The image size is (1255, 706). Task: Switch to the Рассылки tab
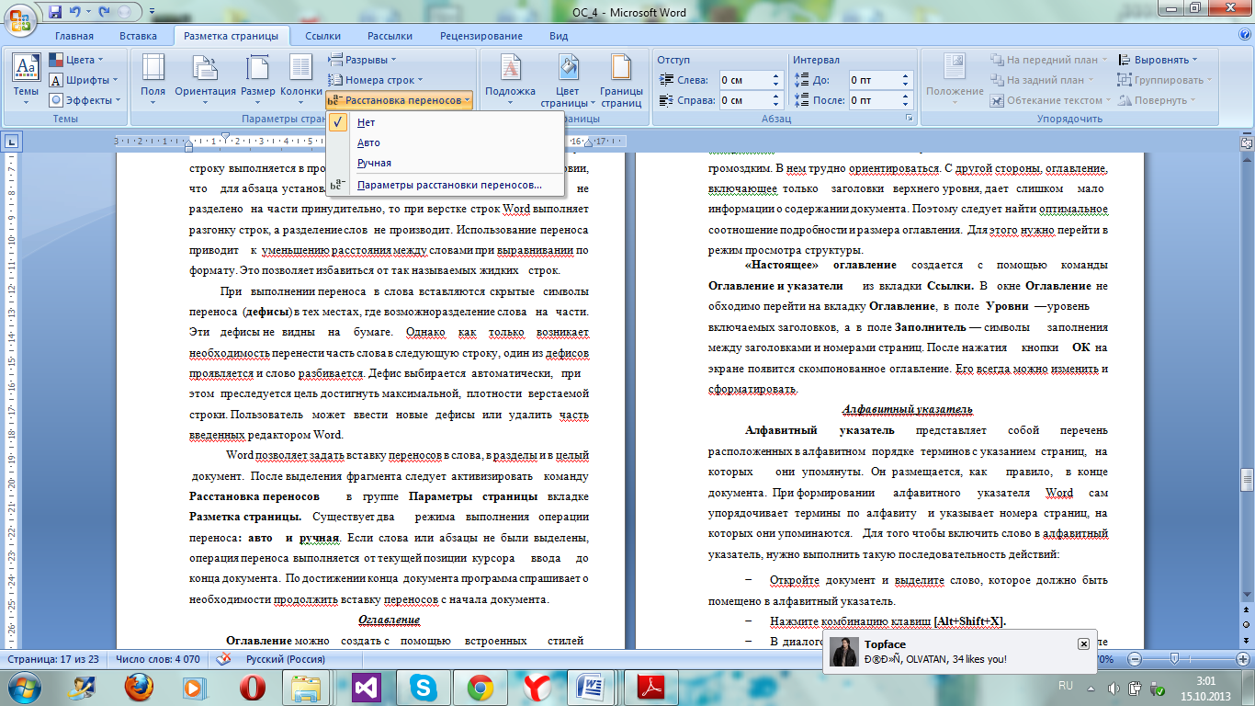point(390,36)
